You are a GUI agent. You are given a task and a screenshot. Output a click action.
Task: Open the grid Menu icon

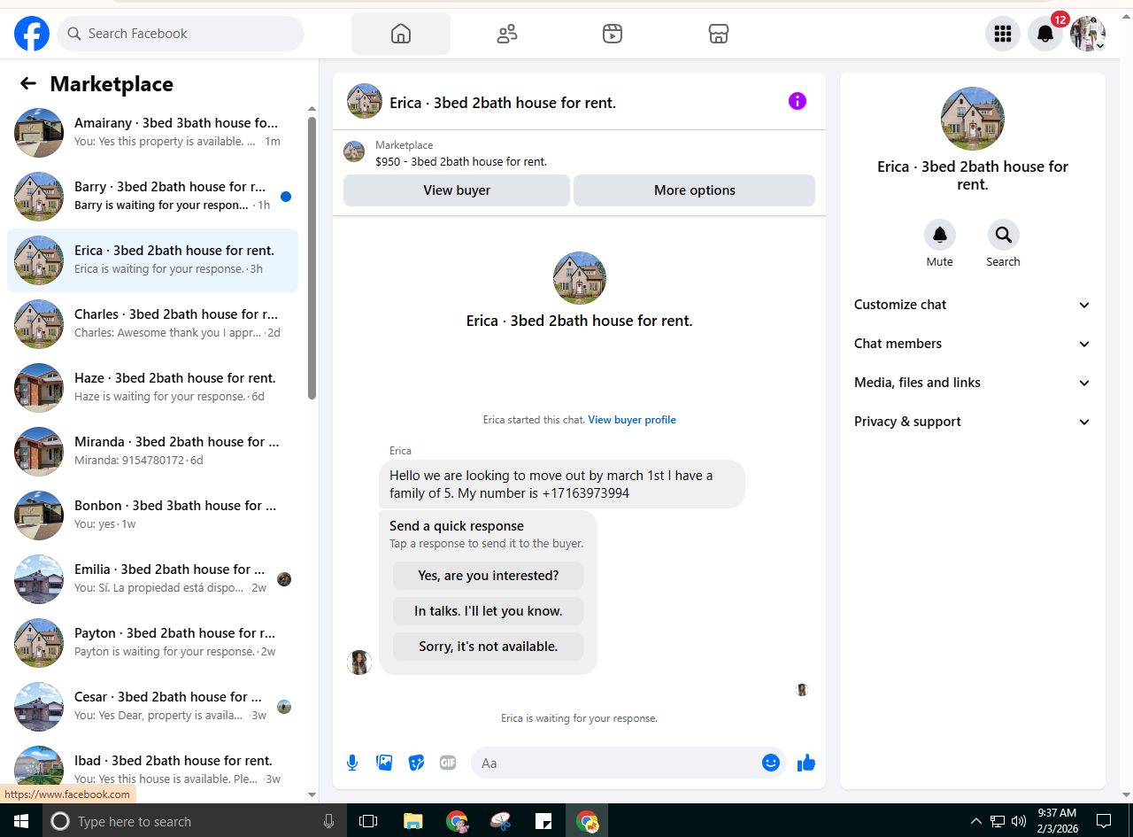pos(1003,34)
